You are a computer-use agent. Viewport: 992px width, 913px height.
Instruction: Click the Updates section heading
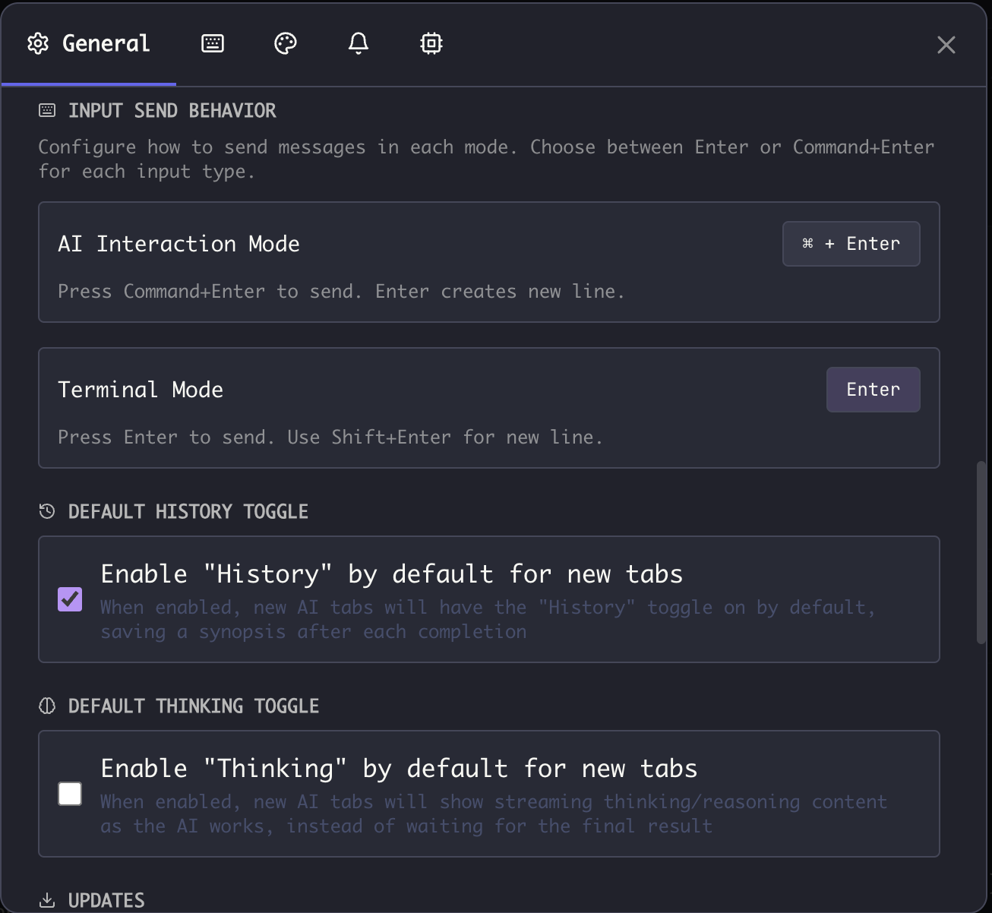pos(106,899)
